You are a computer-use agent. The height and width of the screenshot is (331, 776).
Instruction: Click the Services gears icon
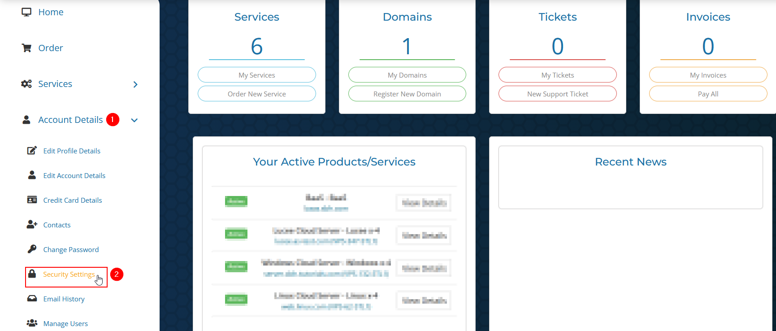[x=26, y=84]
